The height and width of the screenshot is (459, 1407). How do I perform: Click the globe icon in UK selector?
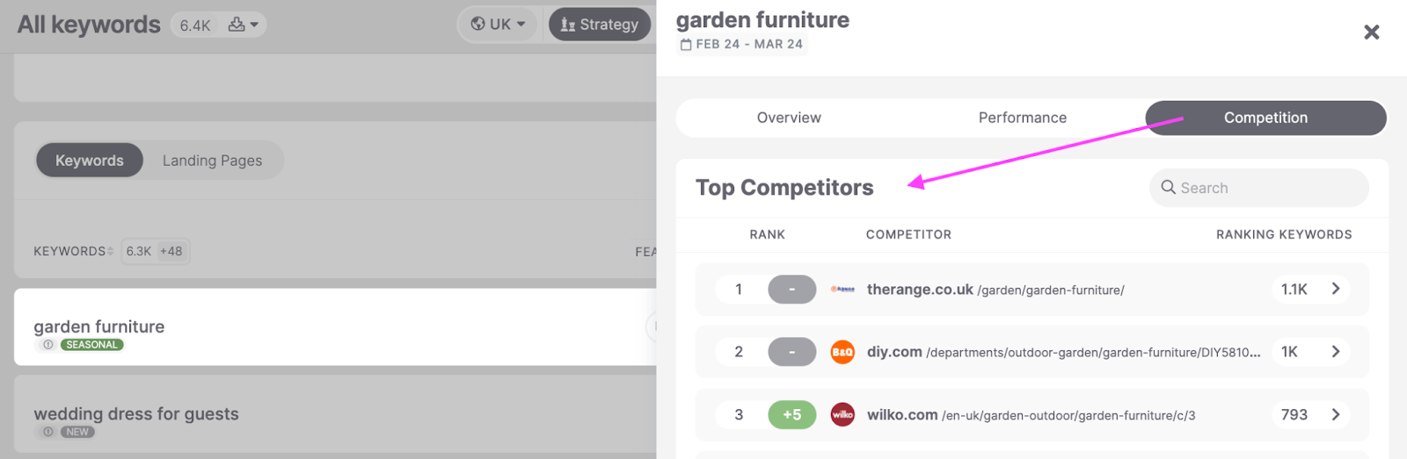coord(478,24)
